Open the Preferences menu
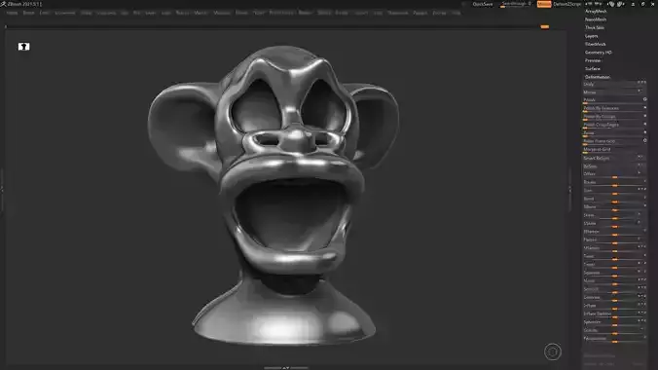The width and height of the screenshot is (658, 370). click(x=281, y=13)
